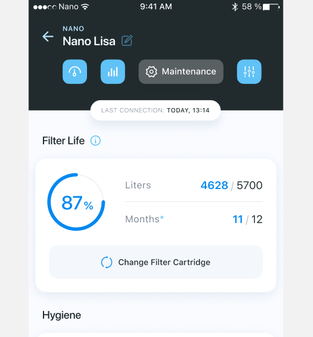Viewport: 313px width, 337px height.
Task: Tap the Last Connection status pill
Action: click(x=155, y=111)
